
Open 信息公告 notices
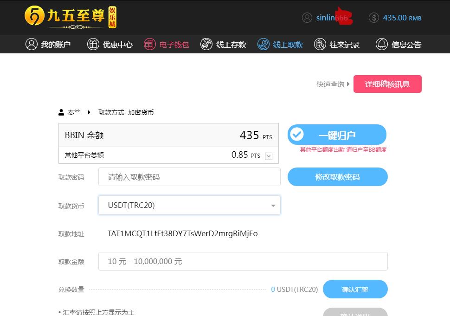[399, 45]
